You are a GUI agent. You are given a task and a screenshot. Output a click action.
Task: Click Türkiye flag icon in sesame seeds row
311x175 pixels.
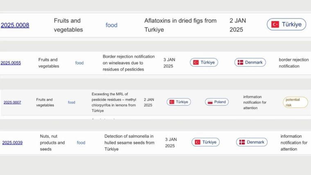click(x=198, y=142)
